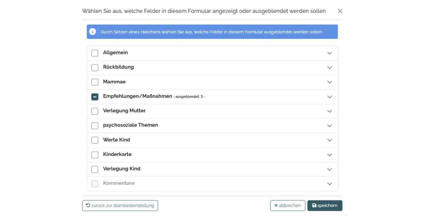
Task: Expand the Werte Kind chevron
Action: click(330, 140)
